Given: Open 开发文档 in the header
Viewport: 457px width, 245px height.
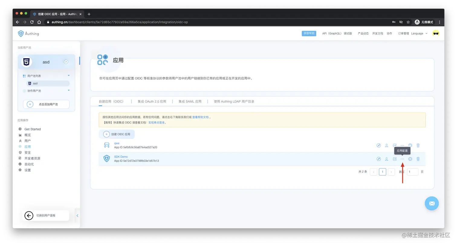Looking at the screenshot, I should click(378, 34).
